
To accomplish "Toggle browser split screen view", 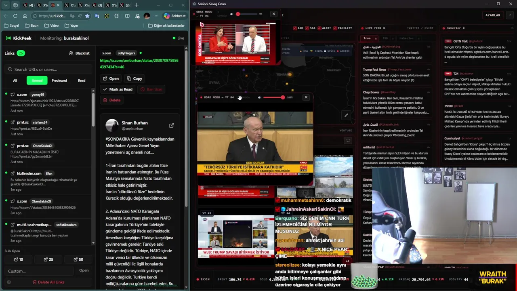I will 127,16.
